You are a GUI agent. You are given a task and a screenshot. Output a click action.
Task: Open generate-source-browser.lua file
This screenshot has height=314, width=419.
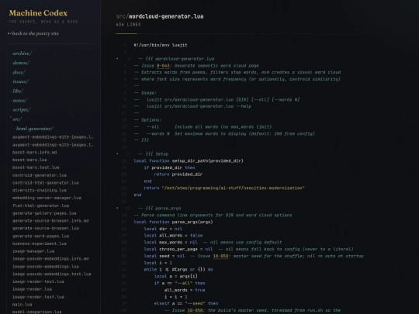pos(46,228)
